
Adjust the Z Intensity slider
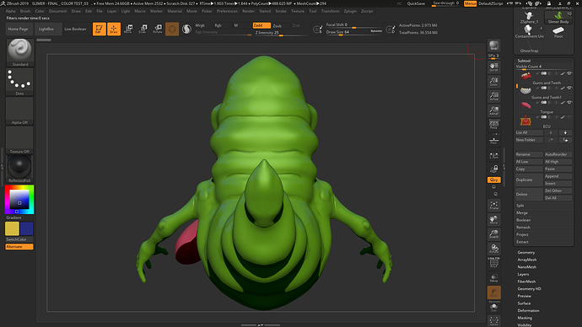tap(281, 33)
